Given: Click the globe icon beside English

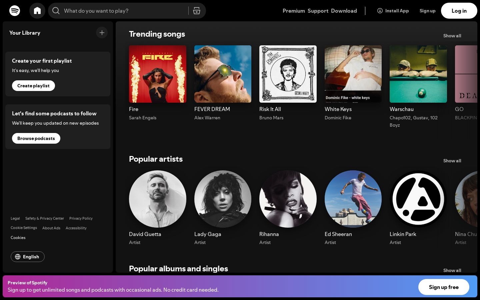Looking at the screenshot, I should (18, 257).
